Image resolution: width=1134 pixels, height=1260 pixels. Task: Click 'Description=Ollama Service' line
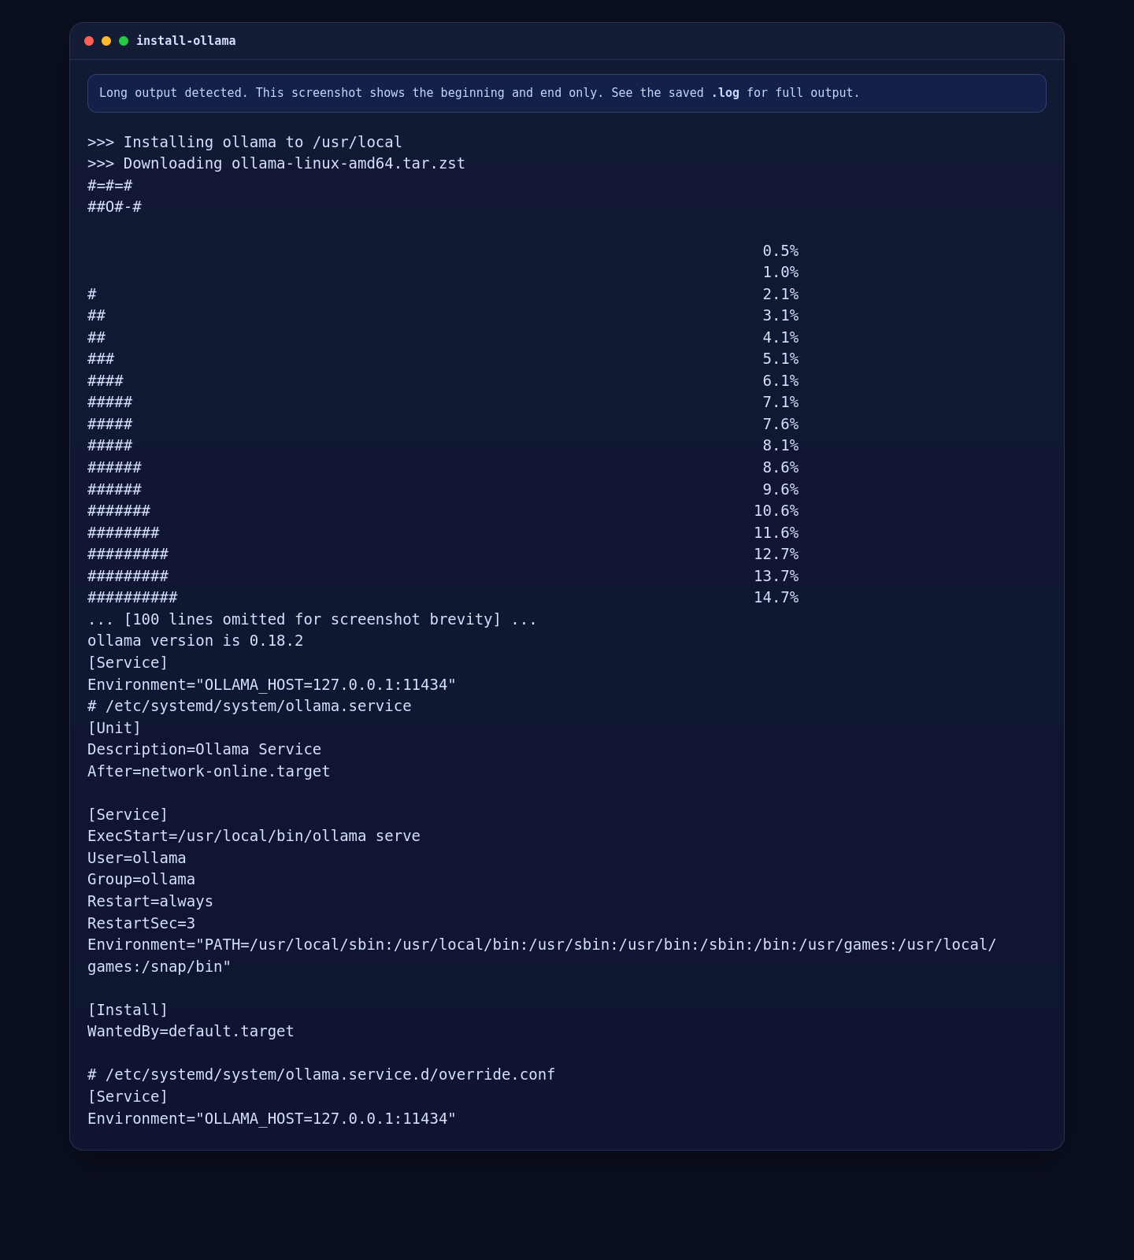click(205, 750)
